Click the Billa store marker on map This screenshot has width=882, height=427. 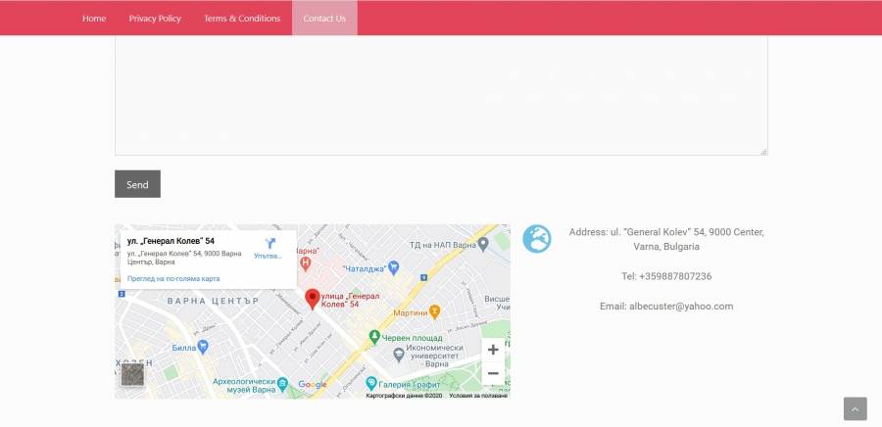[x=203, y=346]
